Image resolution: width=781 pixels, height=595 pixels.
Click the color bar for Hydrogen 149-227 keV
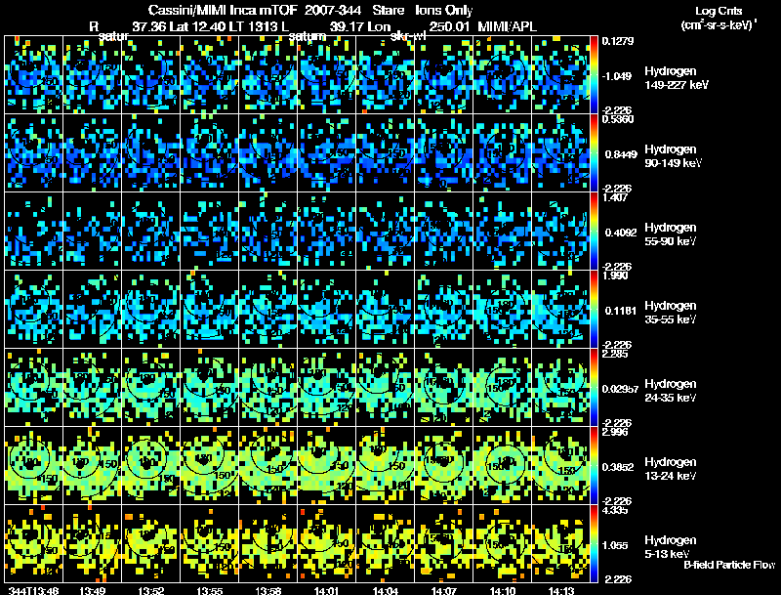click(x=594, y=75)
